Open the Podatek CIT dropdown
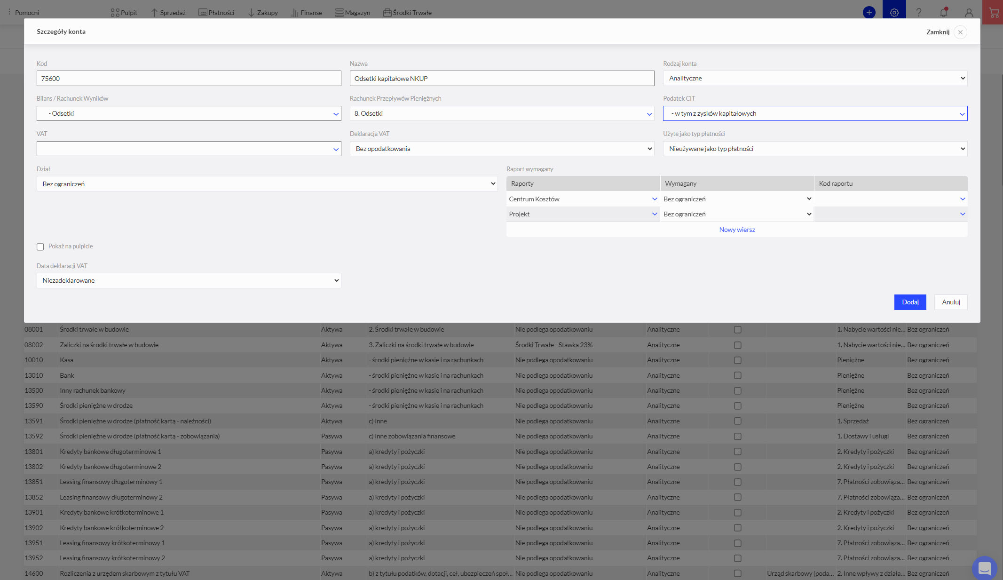1003x580 pixels. coord(815,113)
